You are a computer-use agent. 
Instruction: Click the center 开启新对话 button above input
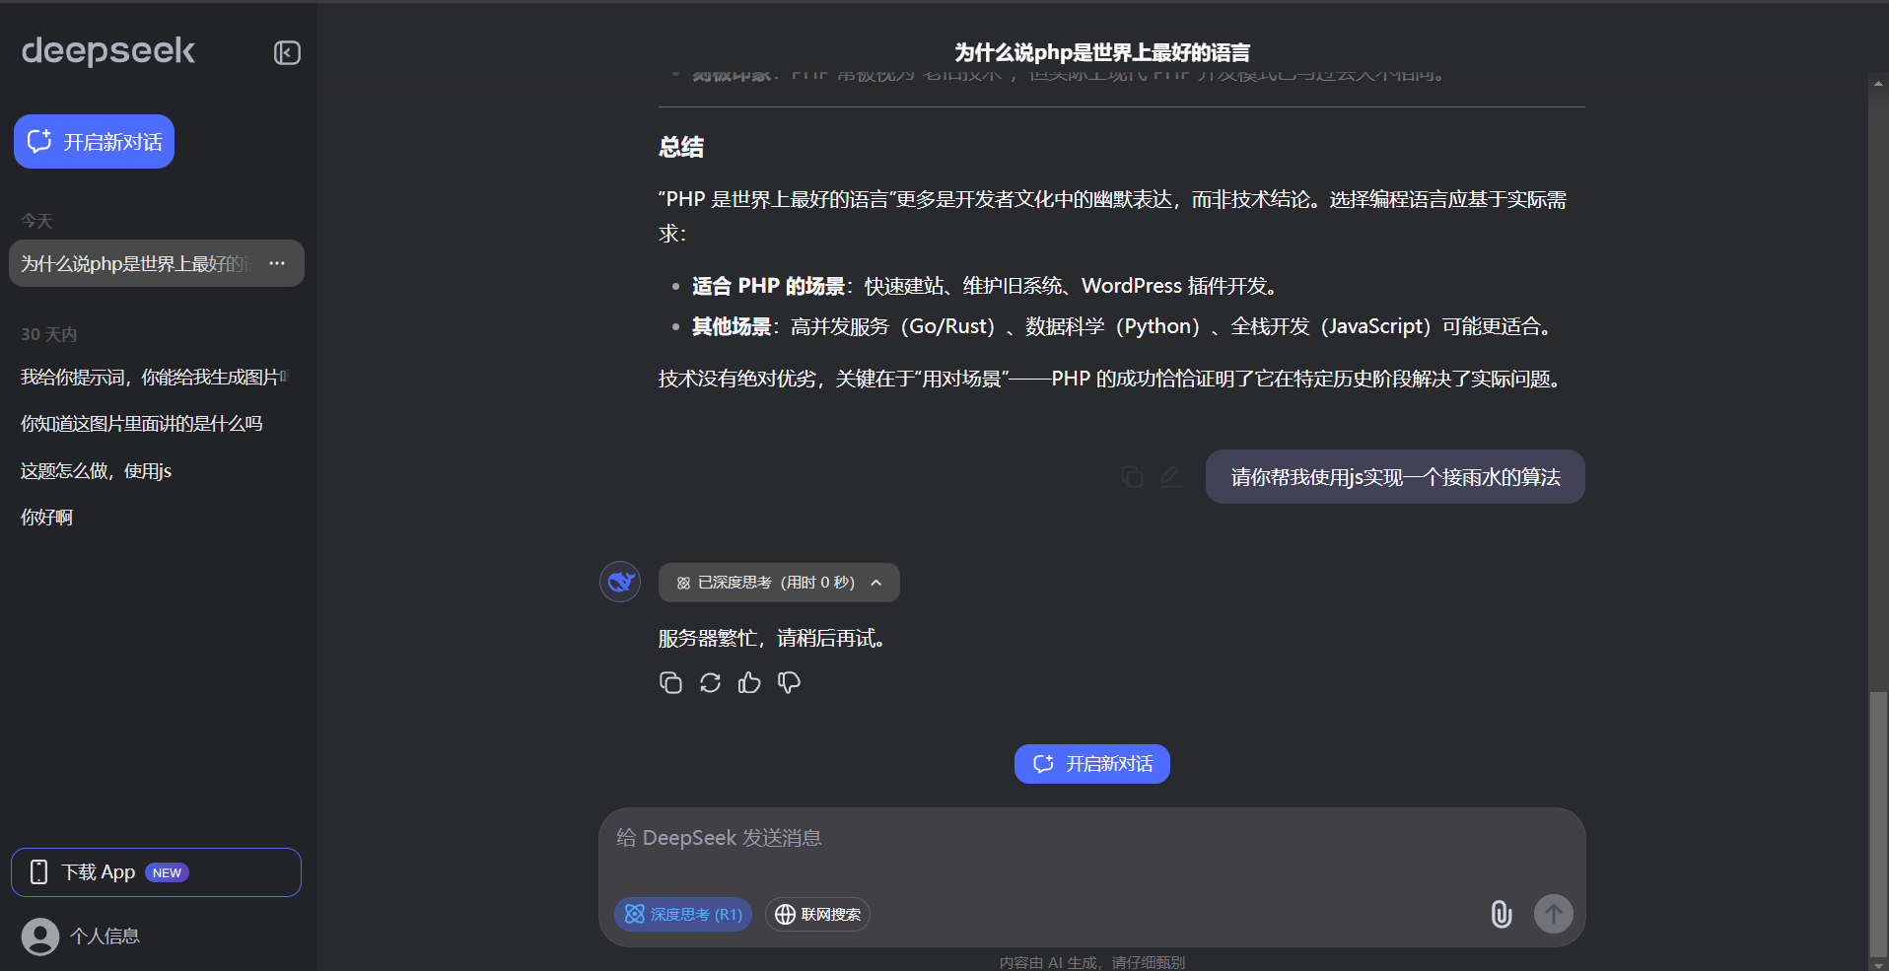[1092, 764]
